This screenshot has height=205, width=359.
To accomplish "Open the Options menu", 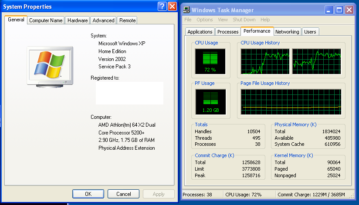I will click(205, 20).
